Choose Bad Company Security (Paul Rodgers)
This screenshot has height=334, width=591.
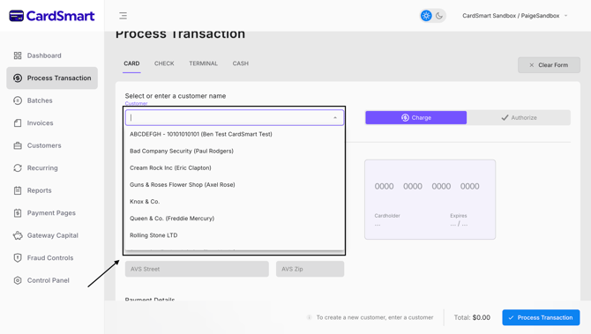point(234,151)
